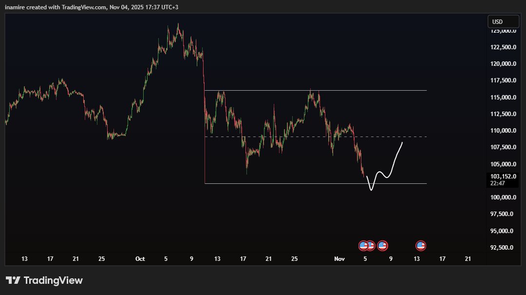Viewport: 526px width, 295px height.
Task: Open the TradingView.com link in the attribution text
Action: (83, 7)
